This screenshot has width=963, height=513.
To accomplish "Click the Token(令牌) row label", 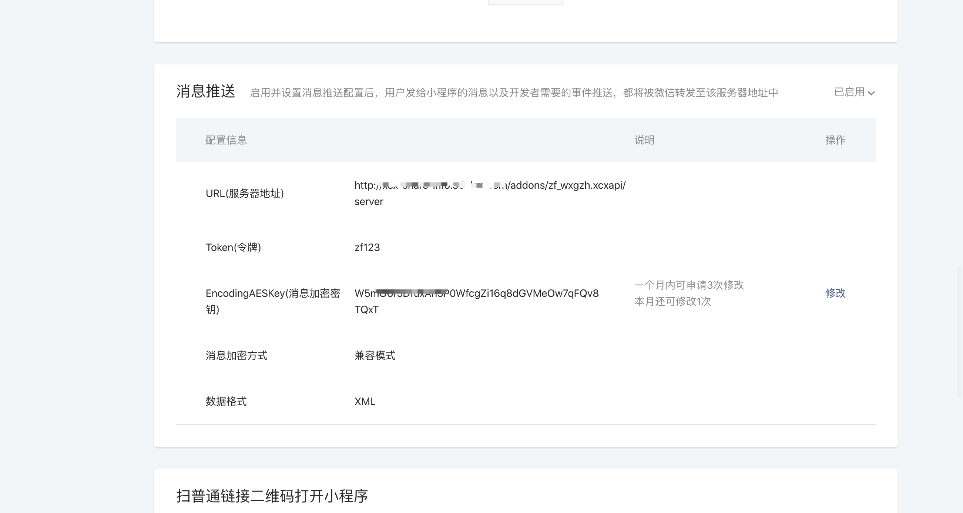I will point(233,247).
